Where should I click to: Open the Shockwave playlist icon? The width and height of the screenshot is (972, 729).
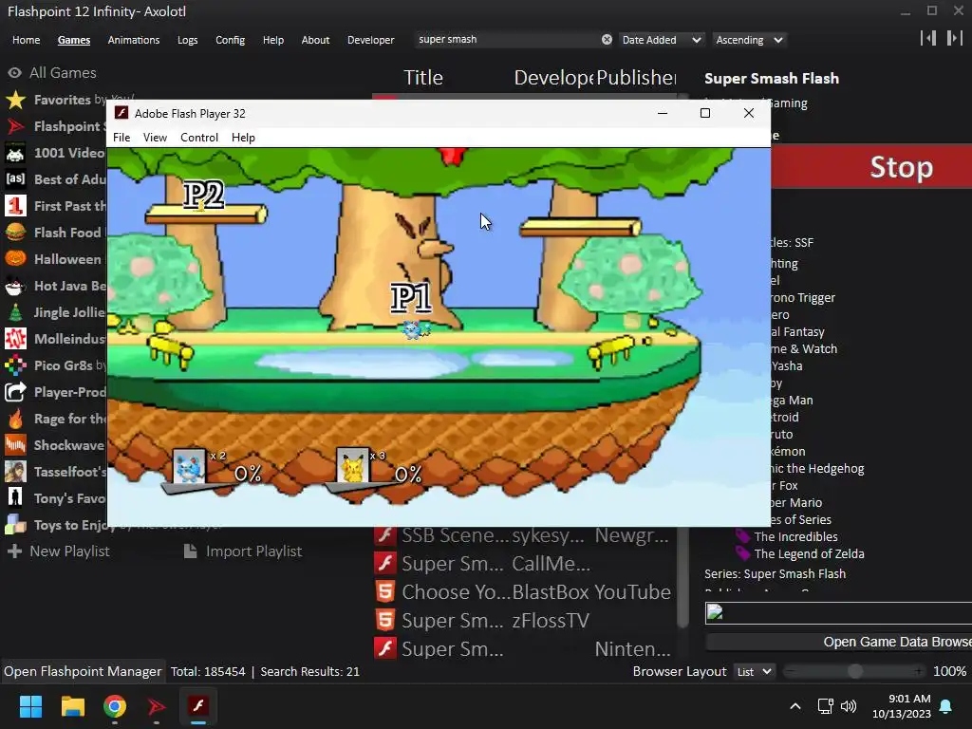15,445
